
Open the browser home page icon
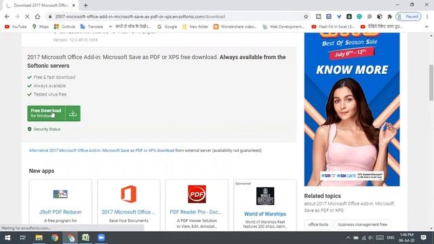37,16
